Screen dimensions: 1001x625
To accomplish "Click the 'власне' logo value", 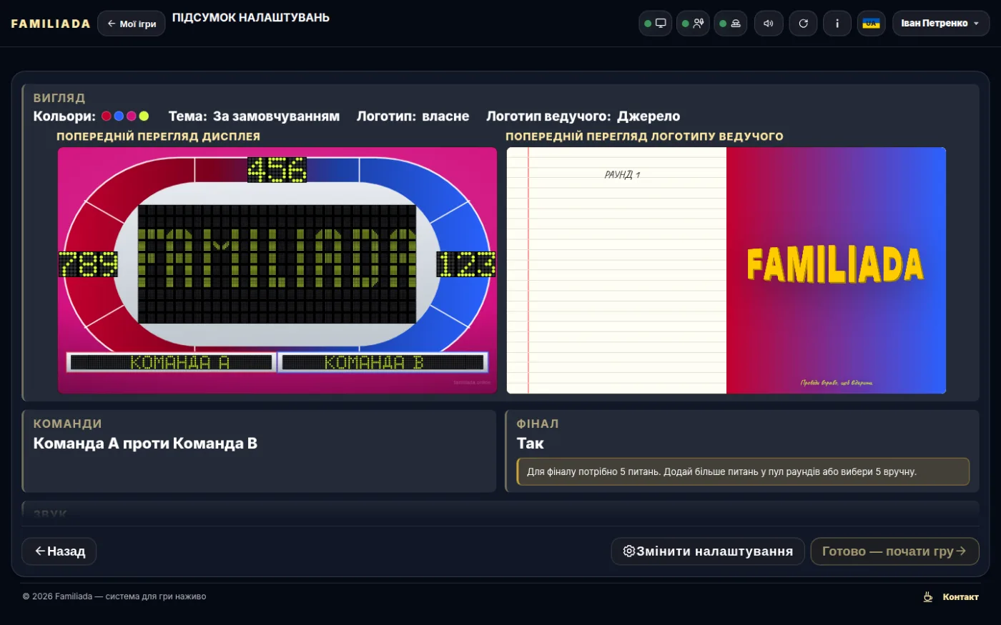I will click(445, 116).
